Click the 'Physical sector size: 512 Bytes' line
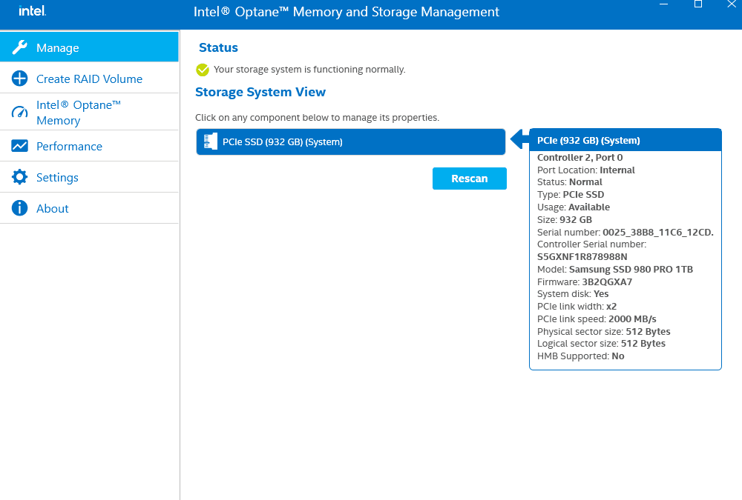The height and width of the screenshot is (500, 742). [604, 332]
